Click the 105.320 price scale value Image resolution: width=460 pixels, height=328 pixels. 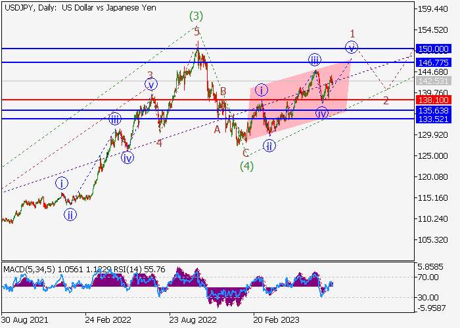432,240
